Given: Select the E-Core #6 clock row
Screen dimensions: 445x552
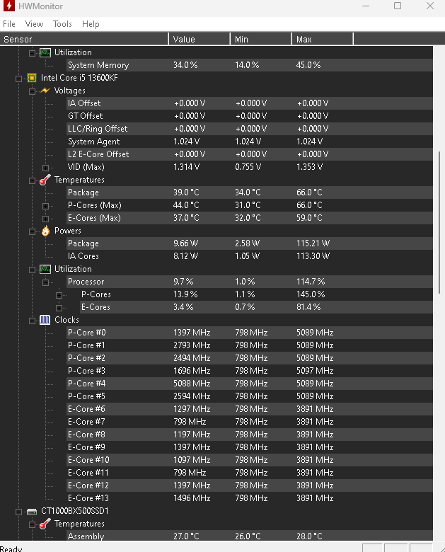Looking at the screenshot, I should click(x=250, y=409).
